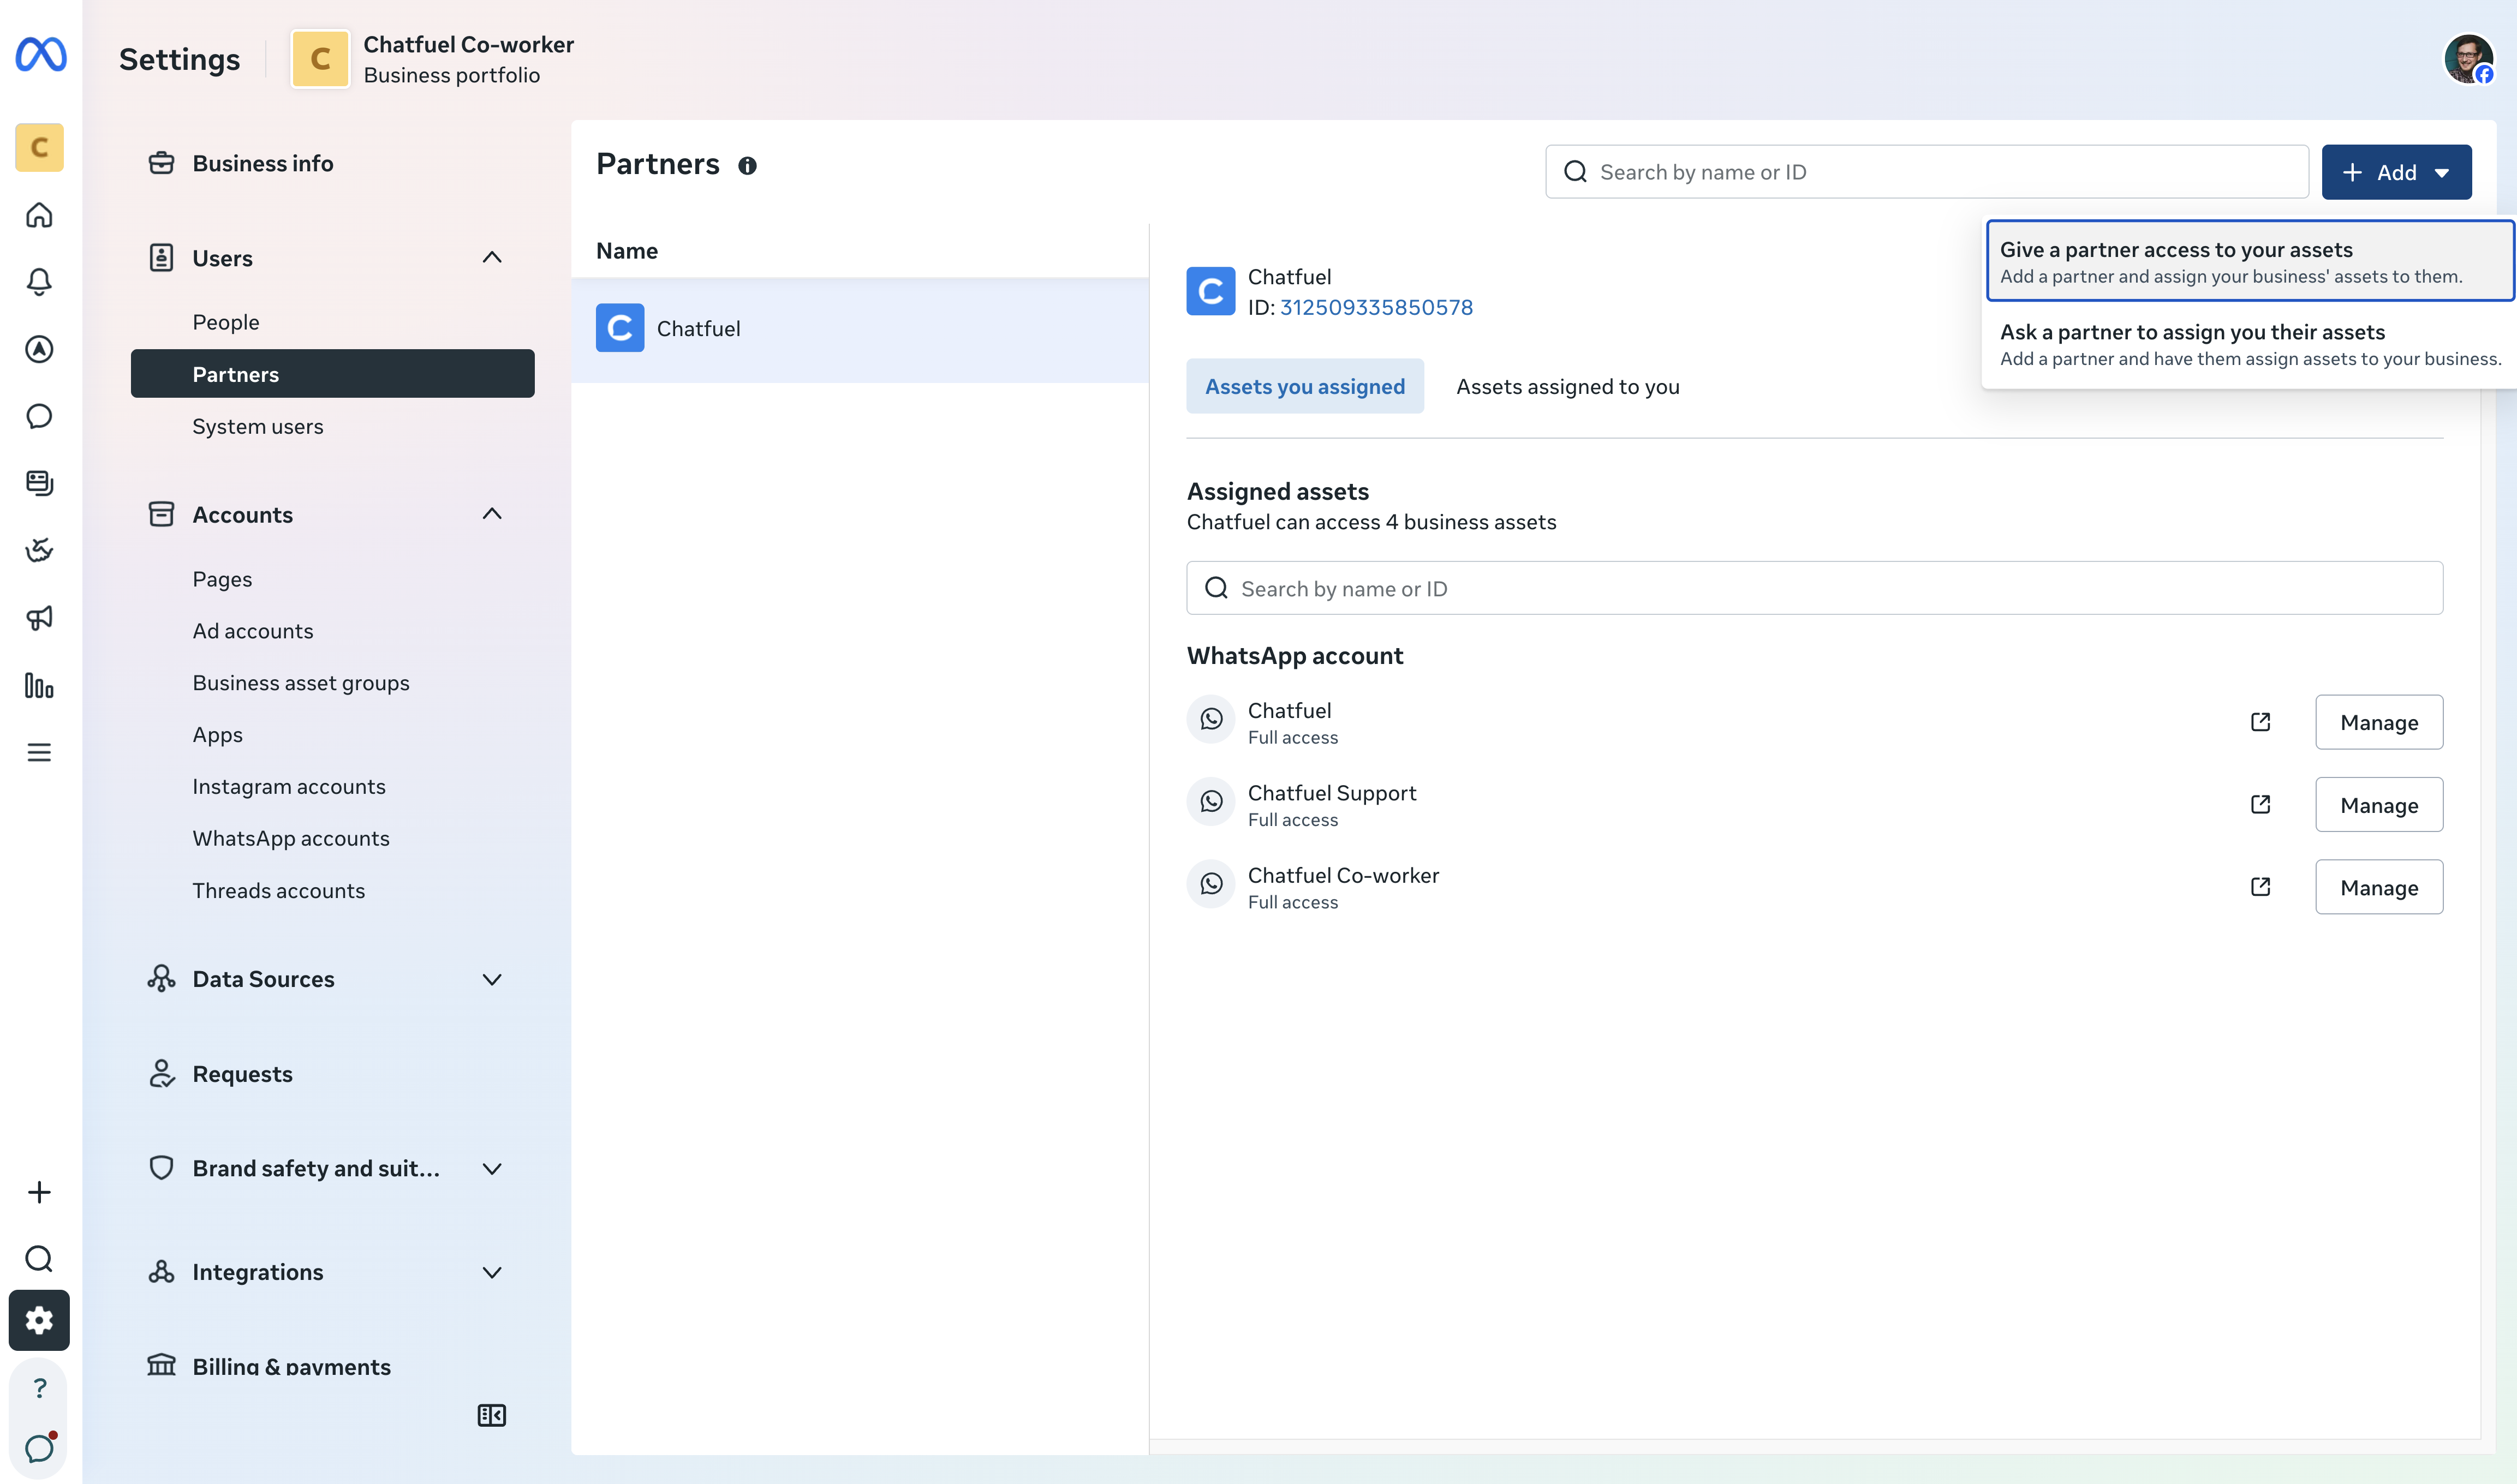Expand the Integrations section
This screenshot has width=2517, height=1484.
[492, 1272]
